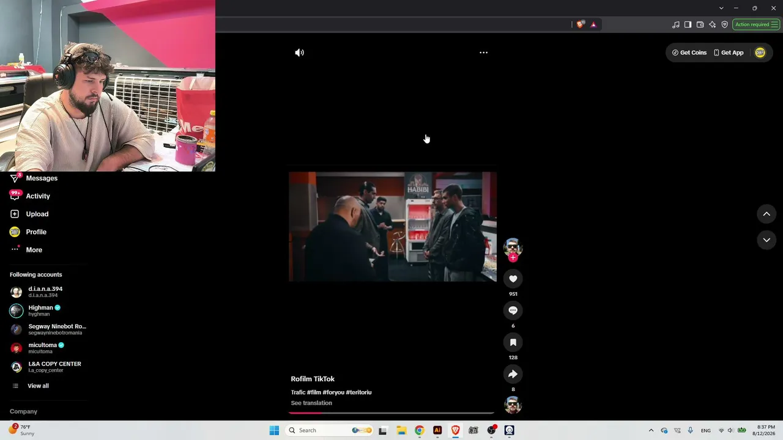Follow the creator via the red plus badge
Viewport: 783px width, 440px height.
[x=513, y=258]
